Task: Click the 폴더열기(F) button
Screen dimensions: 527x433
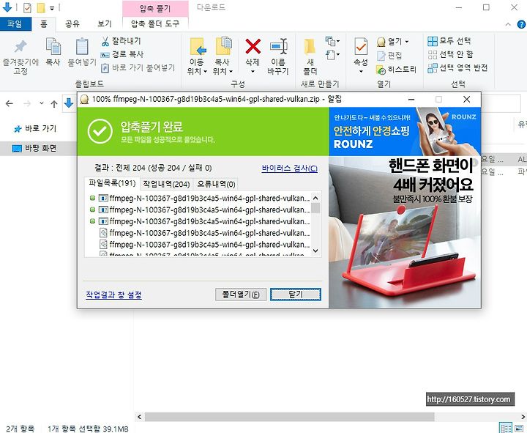Action: point(241,295)
